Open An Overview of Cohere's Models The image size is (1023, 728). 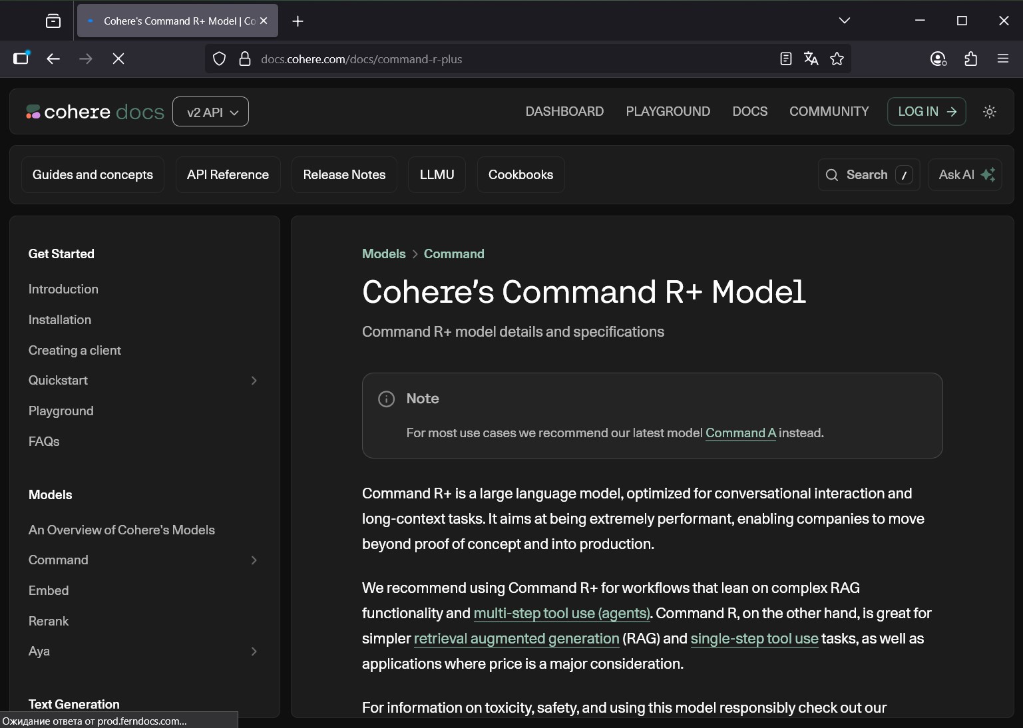click(122, 530)
